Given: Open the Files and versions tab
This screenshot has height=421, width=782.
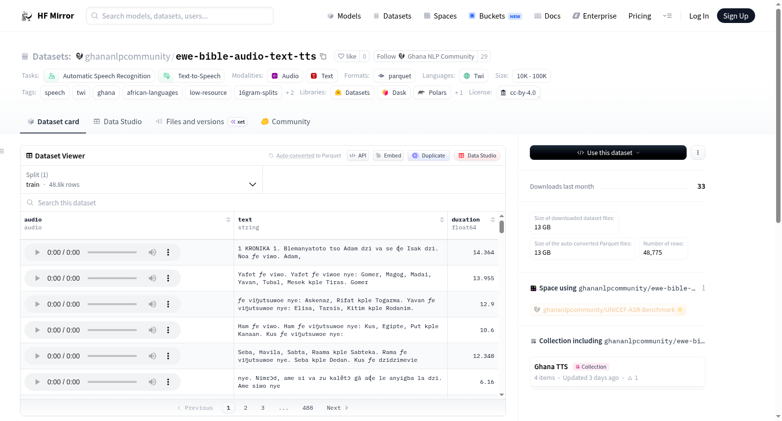Looking at the screenshot, I should tap(201, 121).
